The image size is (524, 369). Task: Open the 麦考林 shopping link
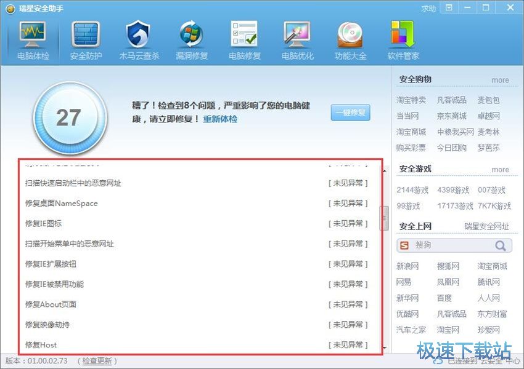(x=488, y=132)
